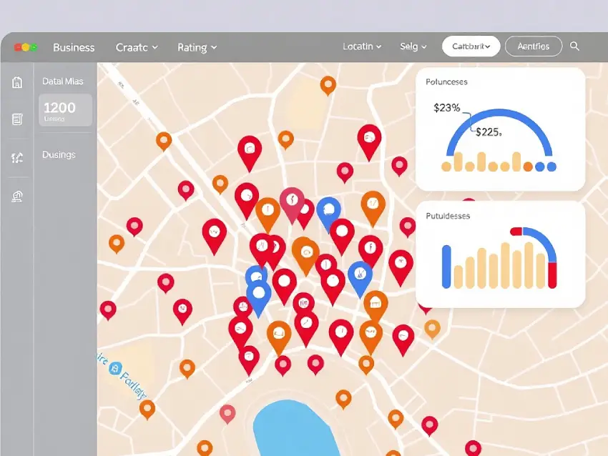Click the bottom sidebar stamp icon
608x456 pixels.
pyautogui.click(x=17, y=197)
